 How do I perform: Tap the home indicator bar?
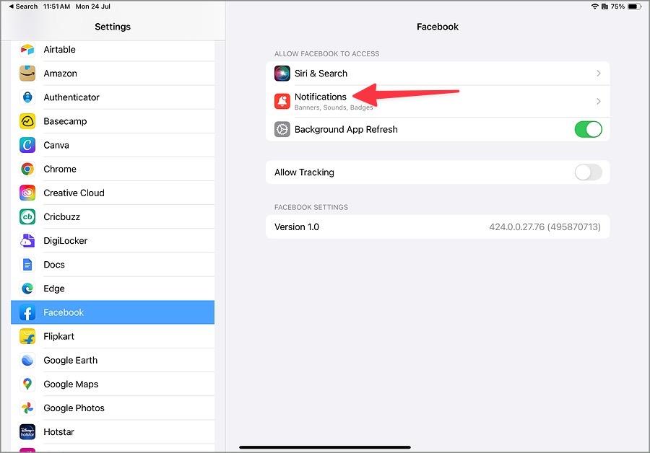325,447
